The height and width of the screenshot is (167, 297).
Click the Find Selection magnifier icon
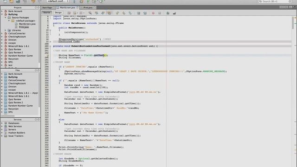tap(90, 13)
